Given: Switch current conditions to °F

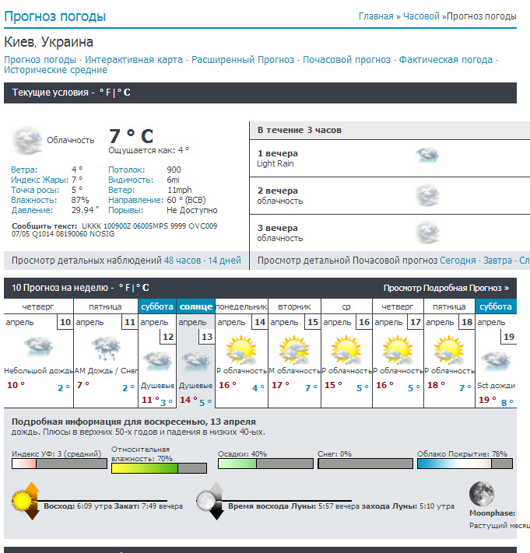Looking at the screenshot, I should (105, 93).
